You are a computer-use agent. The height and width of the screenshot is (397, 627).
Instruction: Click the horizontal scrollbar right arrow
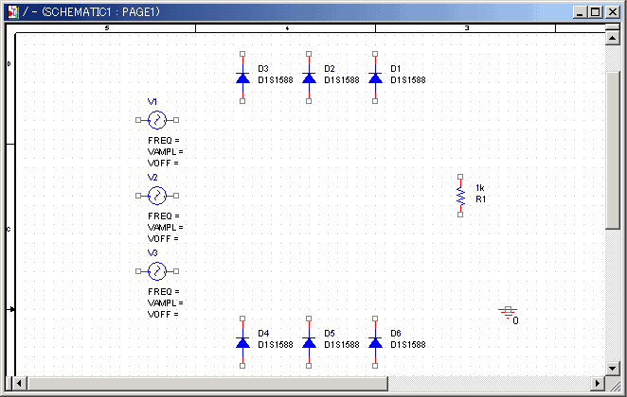click(x=597, y=382)
